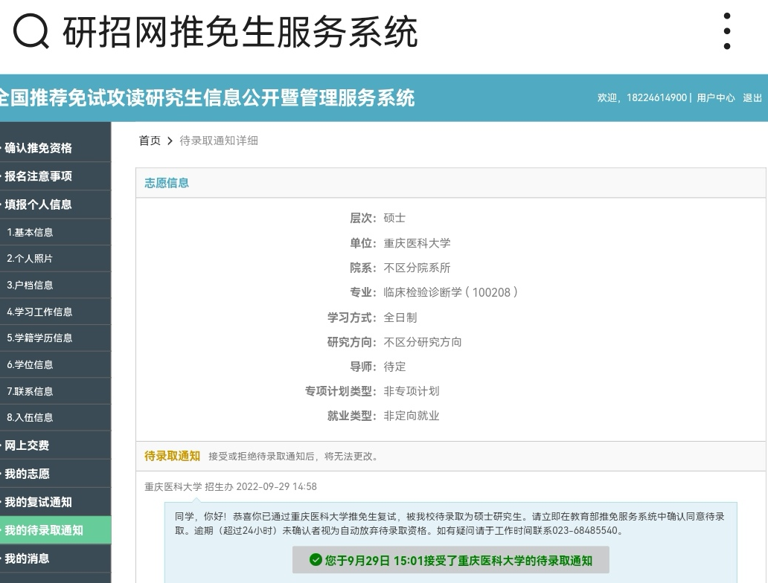Open the three-dot overflow menu
Image resolution: width=768 pixels, height=583 pixels.
tap(726, 32)
